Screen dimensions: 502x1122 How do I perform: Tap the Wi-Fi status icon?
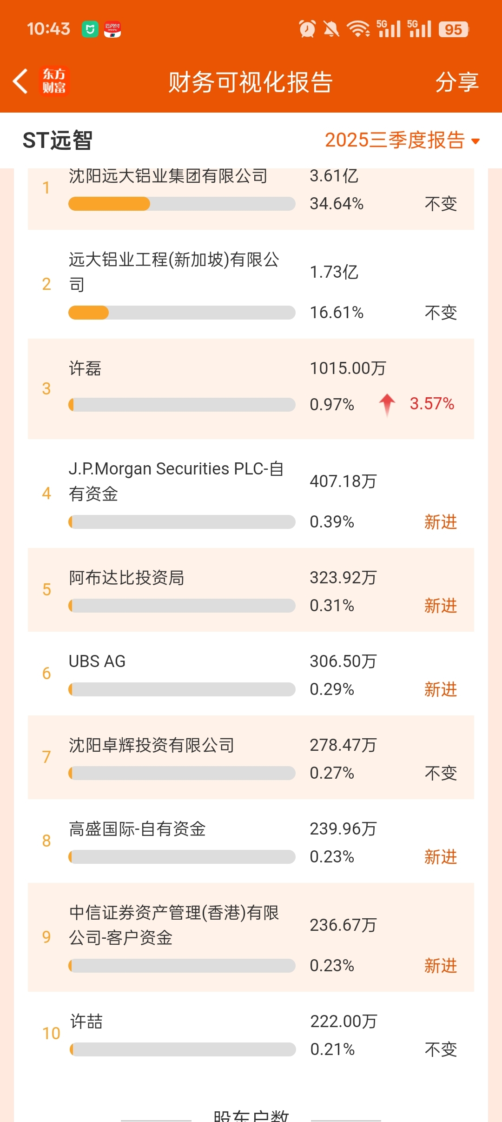358,29
